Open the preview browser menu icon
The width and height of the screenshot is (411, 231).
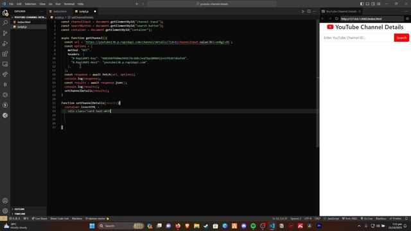tap(407, 19)
